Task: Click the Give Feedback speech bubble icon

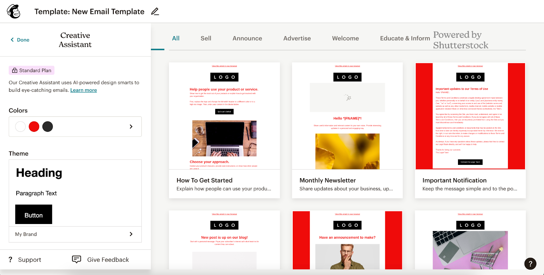Action: pos(76,259)
